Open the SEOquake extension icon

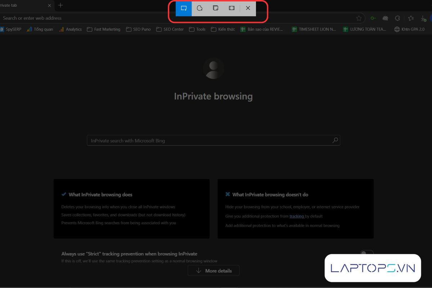[x=385, y=18]
